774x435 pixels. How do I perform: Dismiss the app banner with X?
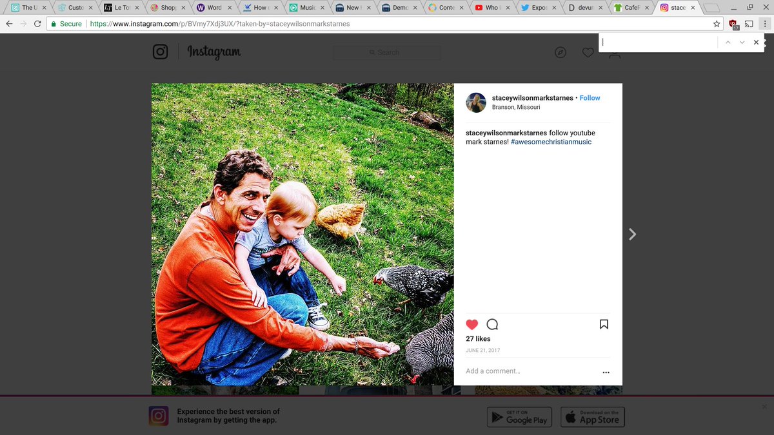[764, 407]
